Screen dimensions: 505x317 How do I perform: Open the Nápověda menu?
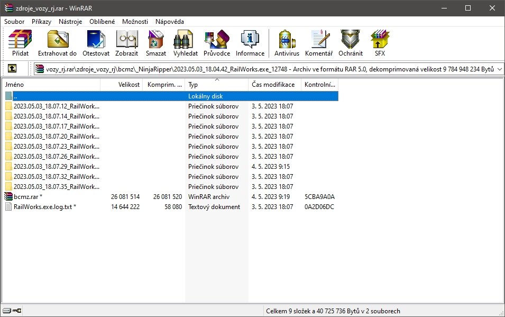169,22
